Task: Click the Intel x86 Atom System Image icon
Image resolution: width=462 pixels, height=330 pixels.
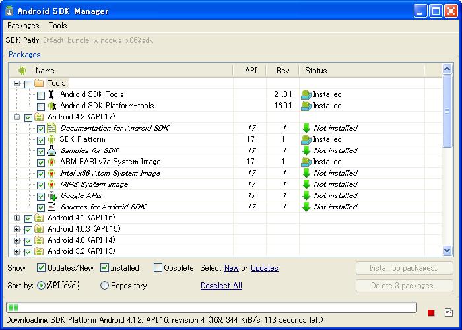Action: tap(51, 173)
